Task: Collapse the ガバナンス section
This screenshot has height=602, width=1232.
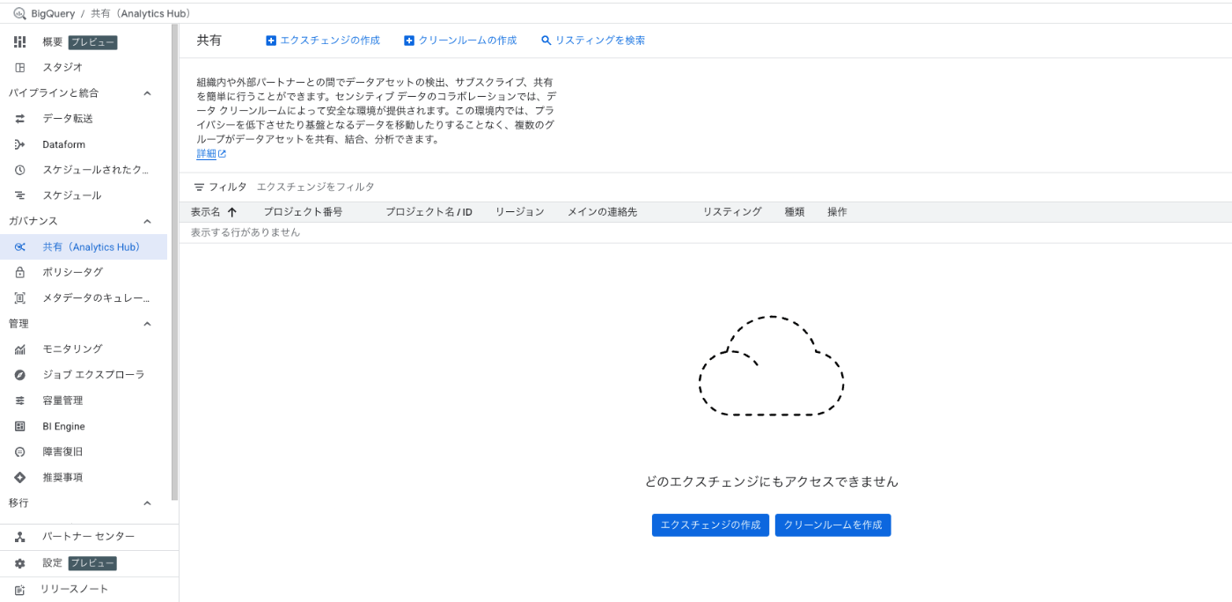Action: click(x=147, y=222)
